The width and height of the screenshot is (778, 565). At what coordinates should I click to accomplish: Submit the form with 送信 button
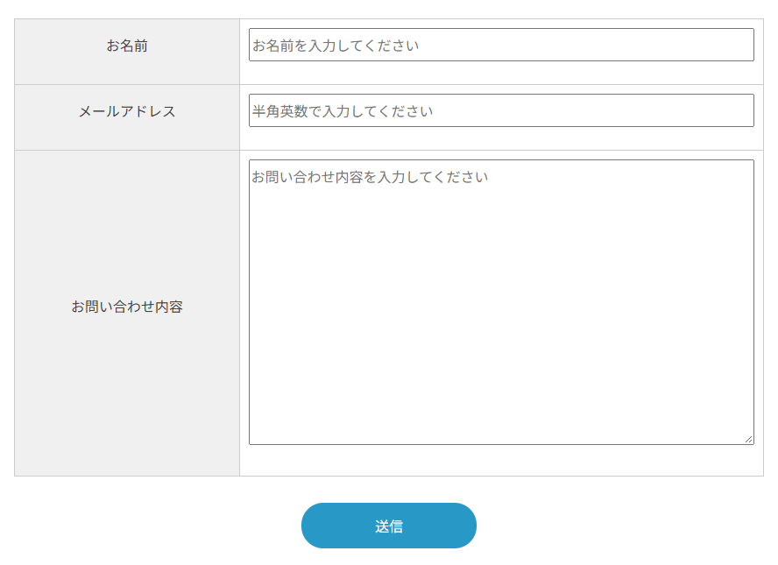(x=389, y=526)
